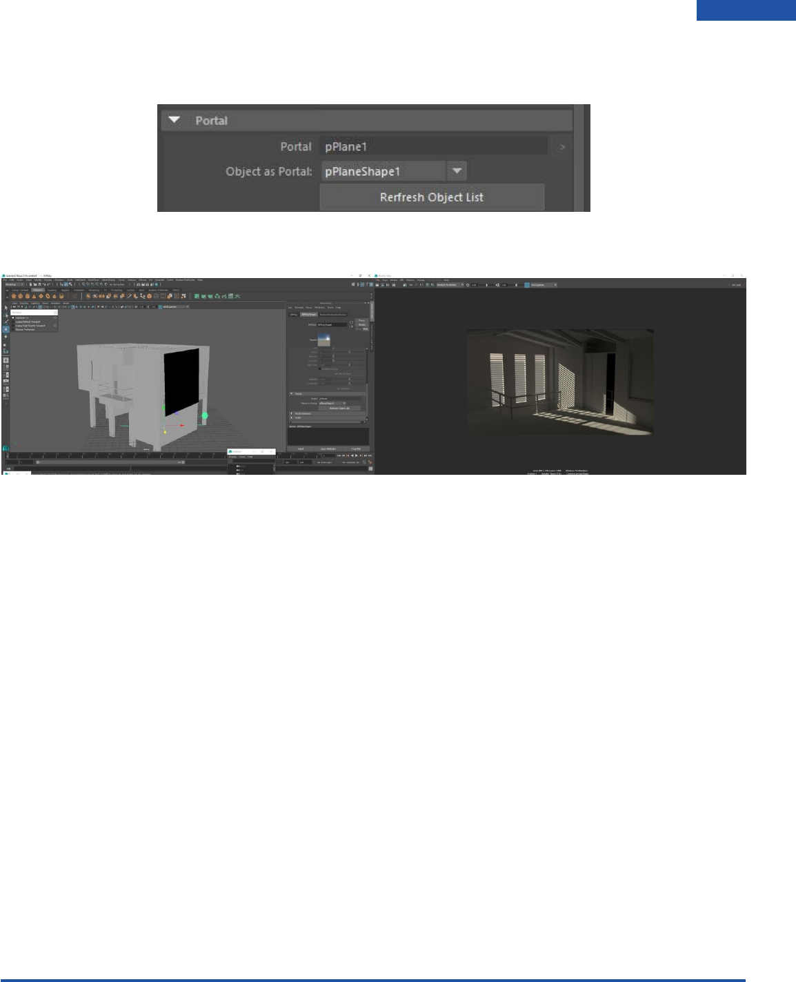Select the Paint Selection tool in Maya toolbox

click(x=6, y=322)
